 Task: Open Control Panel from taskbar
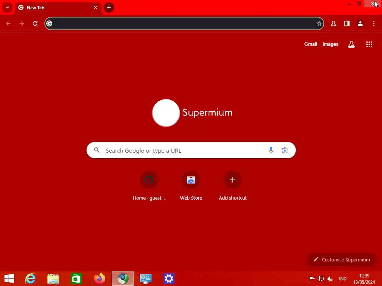(146, 279)
